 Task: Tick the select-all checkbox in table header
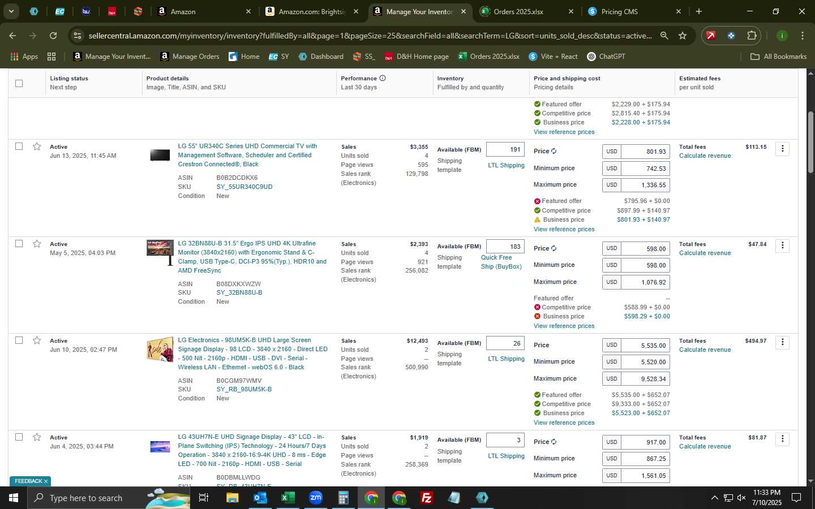[19, 83]
